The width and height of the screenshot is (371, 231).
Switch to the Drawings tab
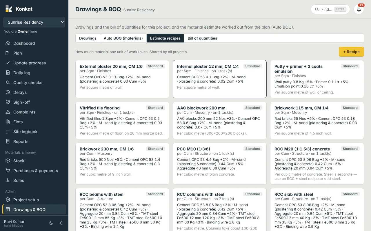pyautogui.click(x=88, y=38)
